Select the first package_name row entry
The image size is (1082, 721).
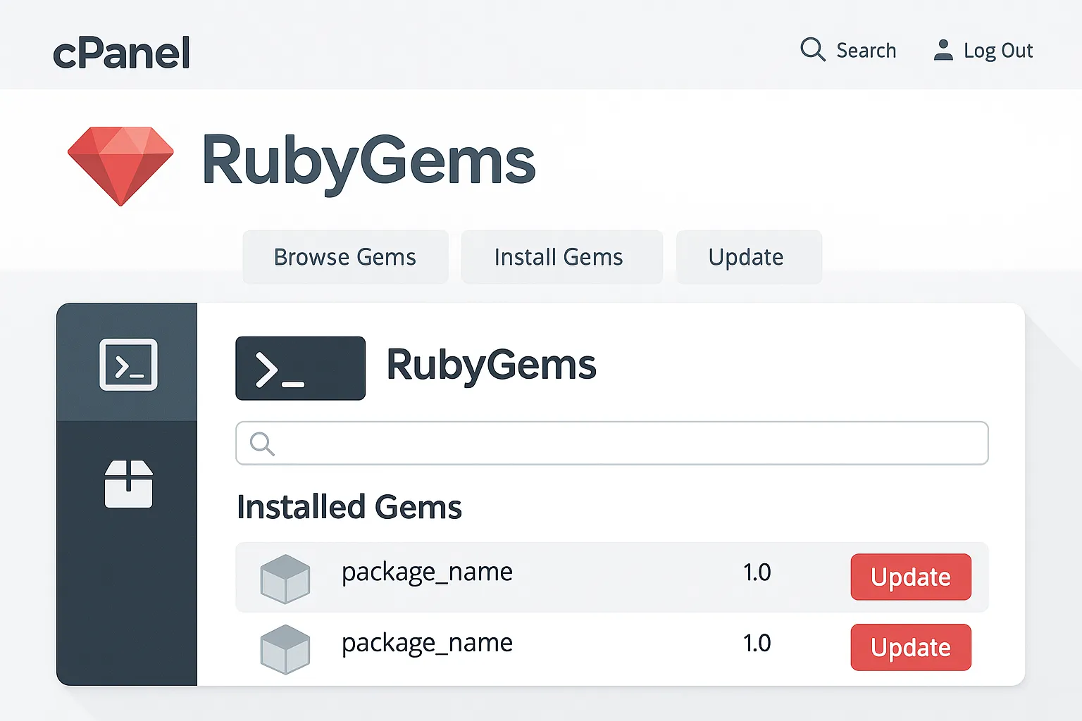point(427,572)
